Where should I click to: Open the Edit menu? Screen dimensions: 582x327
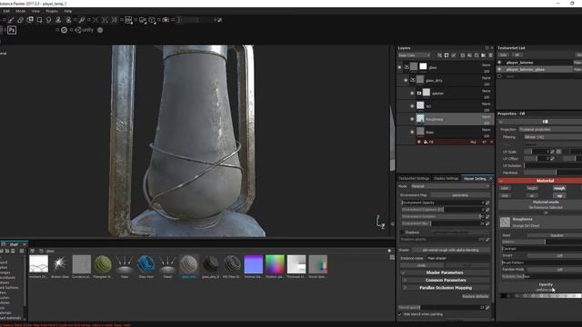(6, 11)
